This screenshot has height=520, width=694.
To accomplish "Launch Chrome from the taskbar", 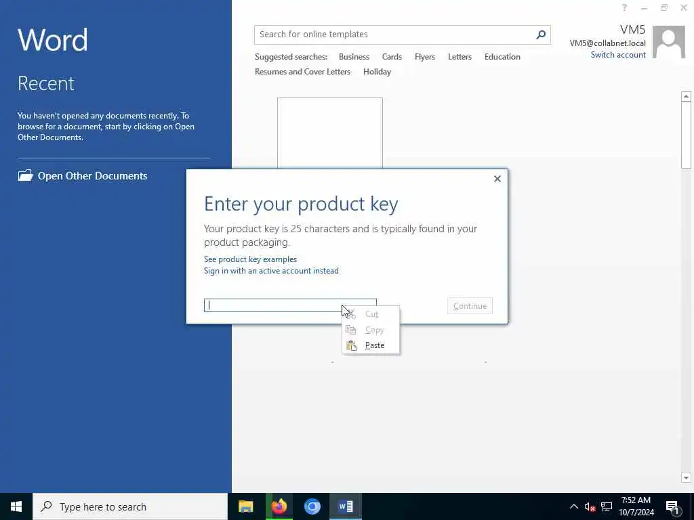I will pos(312,506).
